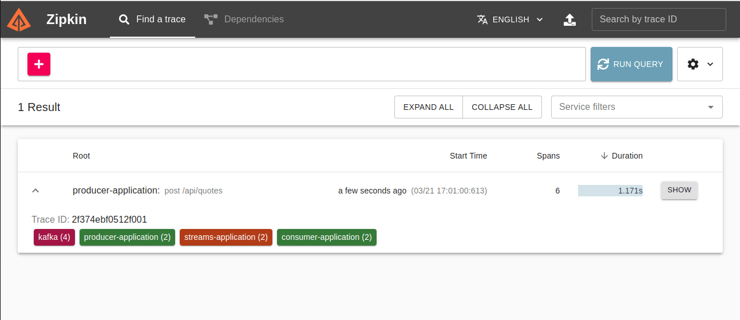
Task: Click the Duration sort arrow icon
Action: point(604,156)
